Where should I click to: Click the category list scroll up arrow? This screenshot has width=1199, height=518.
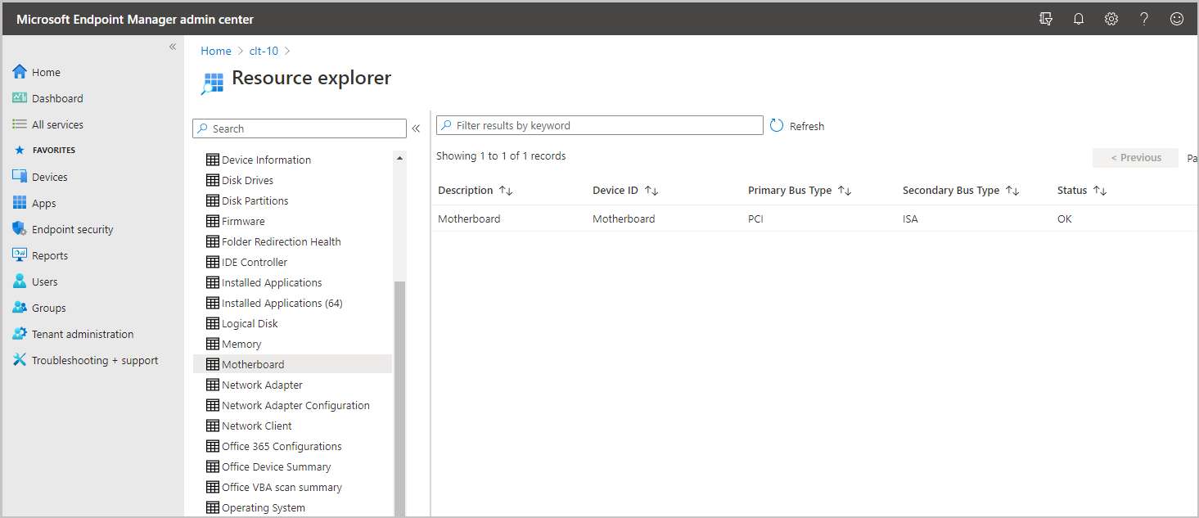click(x=399, y=158)
